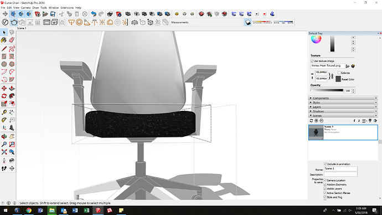This screenshot has height=215, width=382.
Task: Expand the Styles panel
Action: (343, 103)
